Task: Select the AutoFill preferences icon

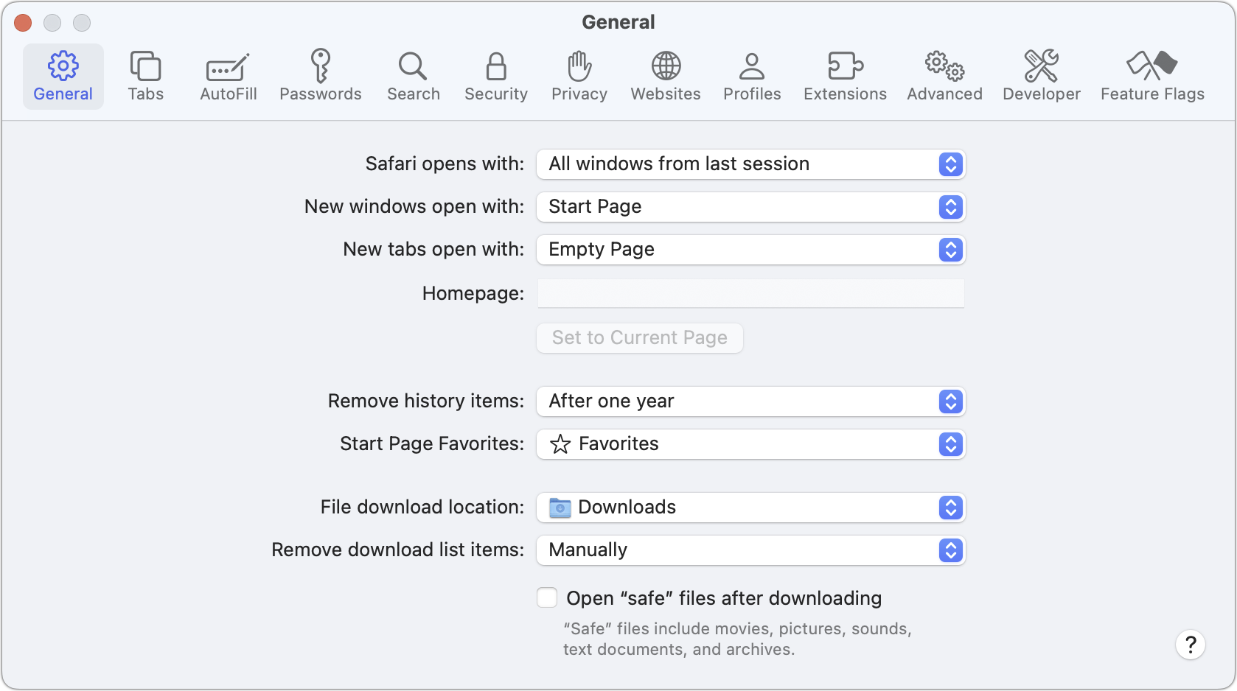Action: [228, 74]
